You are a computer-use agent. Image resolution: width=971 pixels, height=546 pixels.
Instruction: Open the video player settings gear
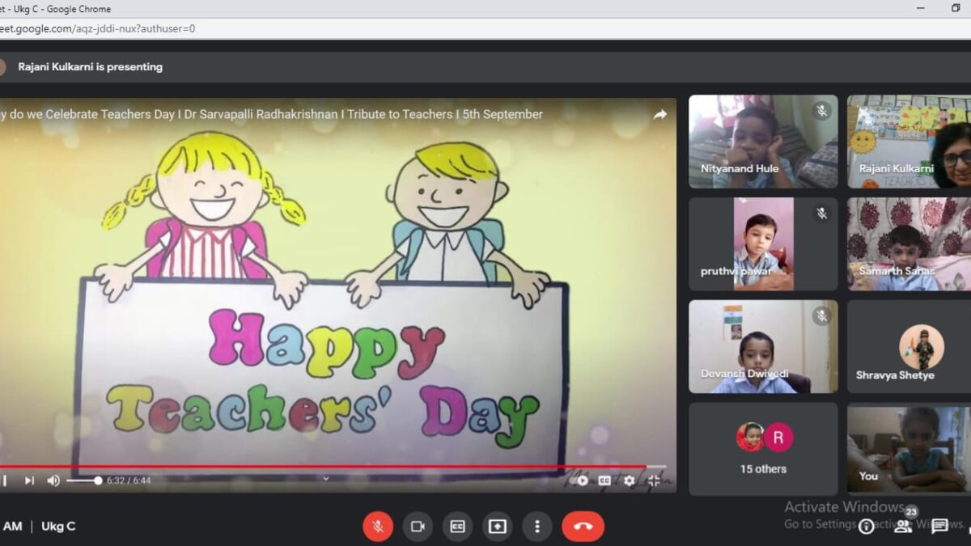click(x=629, y=480)
